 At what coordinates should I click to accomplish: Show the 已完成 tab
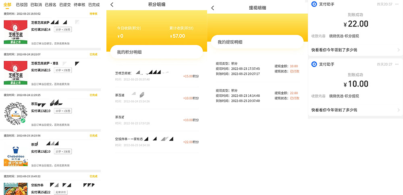[94, 4]
